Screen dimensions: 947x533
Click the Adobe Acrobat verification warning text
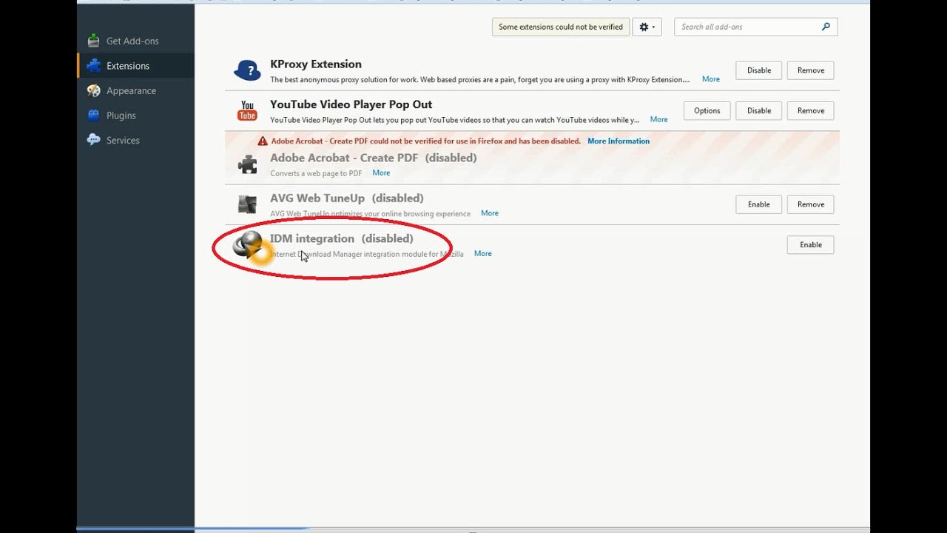click(425, 141)
